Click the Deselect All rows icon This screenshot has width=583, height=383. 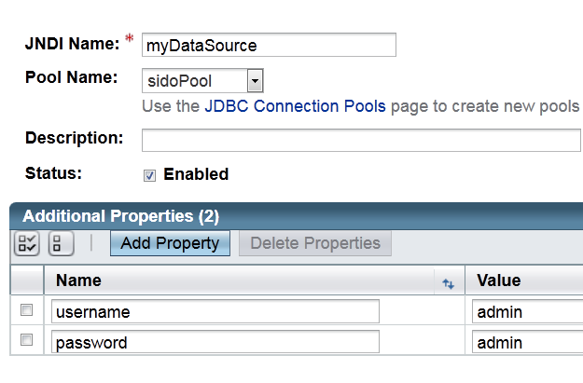[x=61, y=244]
